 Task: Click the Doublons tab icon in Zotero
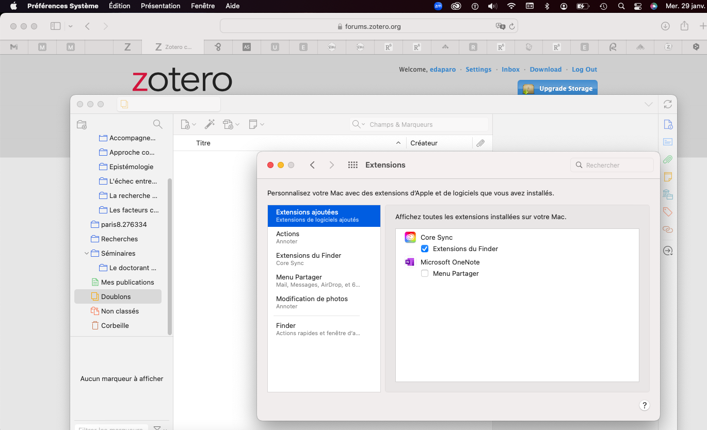(124, 104)
